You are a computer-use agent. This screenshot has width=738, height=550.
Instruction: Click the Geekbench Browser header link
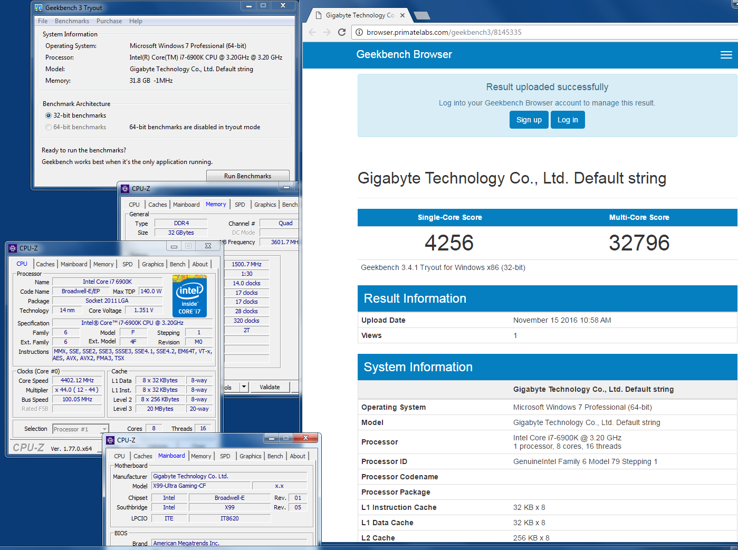pos(404,54)
